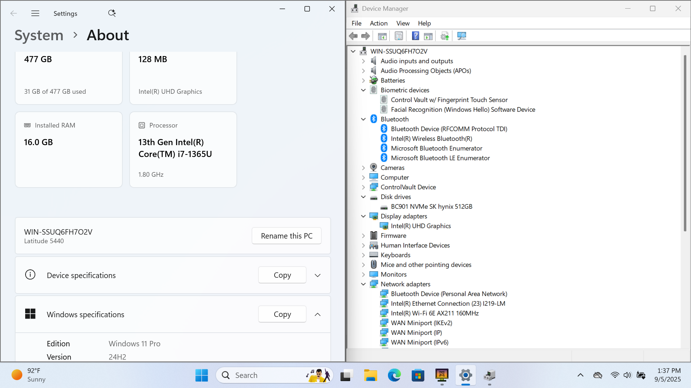Select Intel(R) Wi-Fi 6E AX211 160MHz
Image resolution: width=691 pixels, height=388 pixels.
[435, 313]
